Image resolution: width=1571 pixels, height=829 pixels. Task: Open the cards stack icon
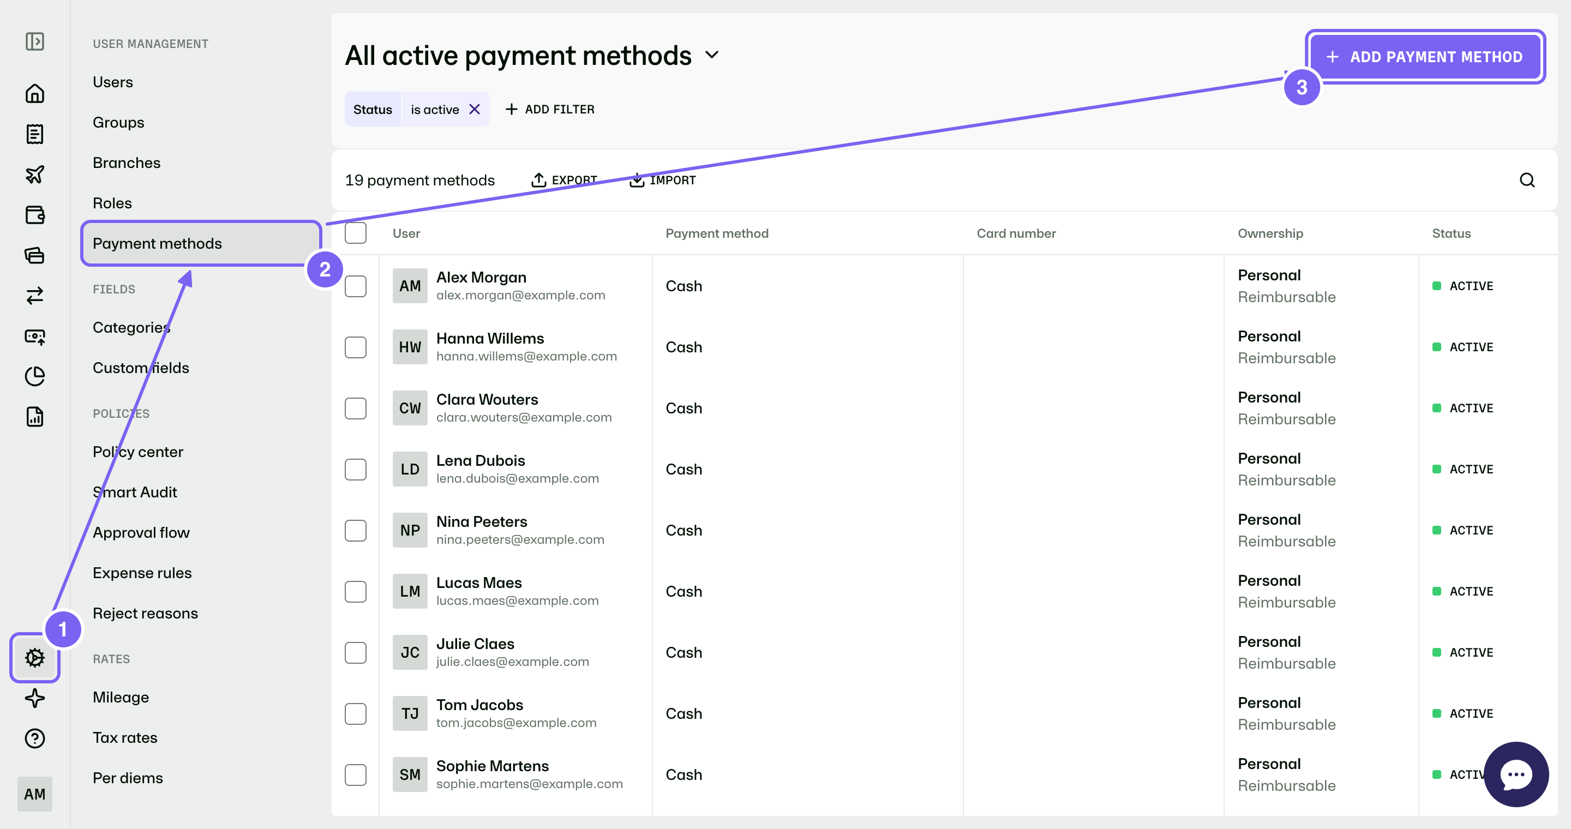click(35, 255)
